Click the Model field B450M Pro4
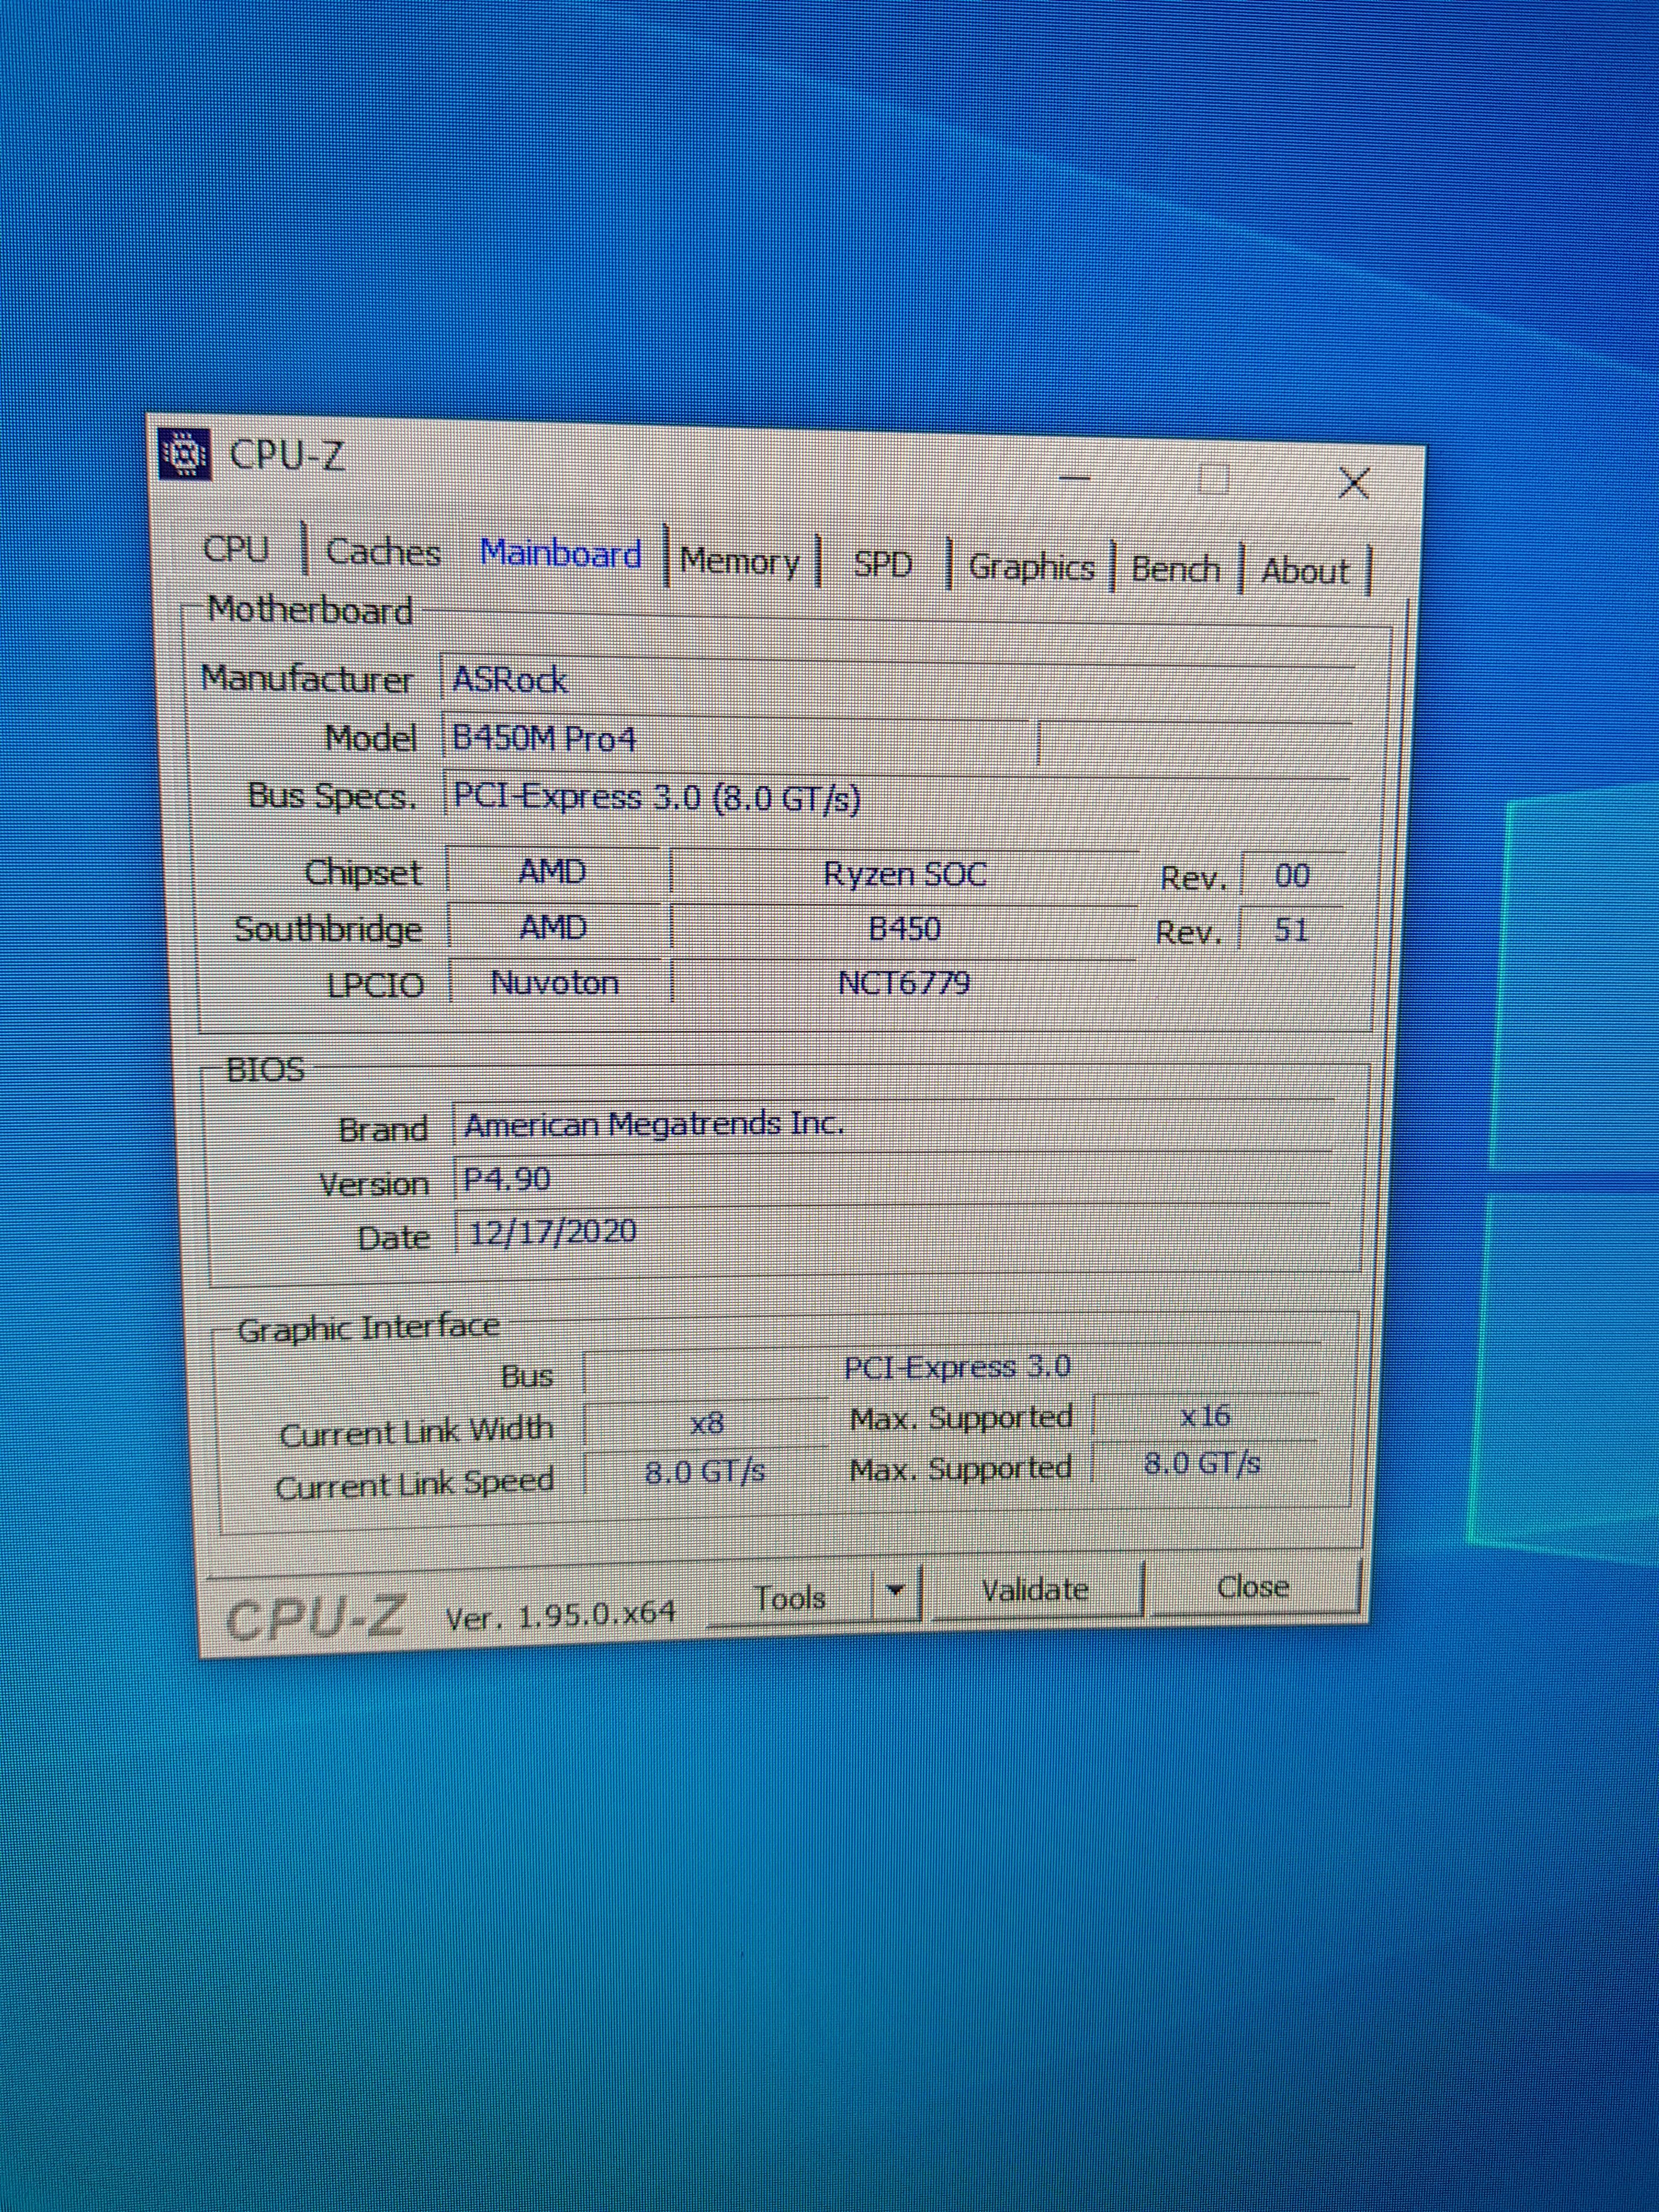 tap(735, 740)
